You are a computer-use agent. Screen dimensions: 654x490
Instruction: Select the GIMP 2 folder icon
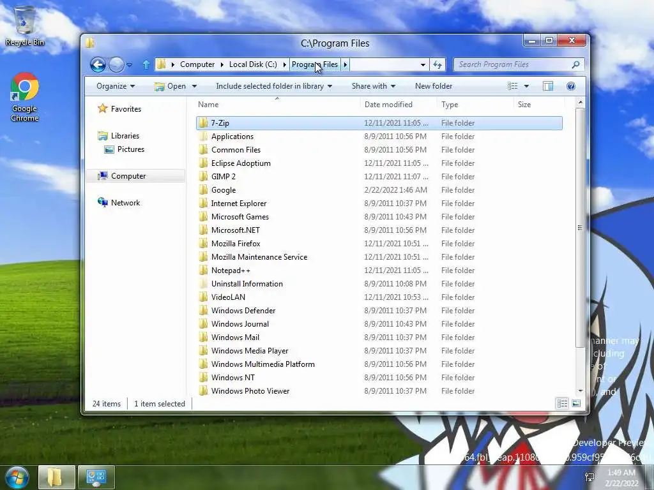[x=203, y=176]
